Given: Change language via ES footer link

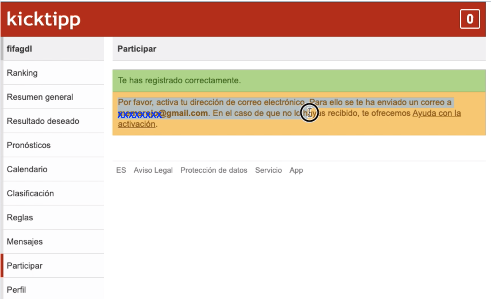Looking at the screenshot, I should tap(121, 170).
